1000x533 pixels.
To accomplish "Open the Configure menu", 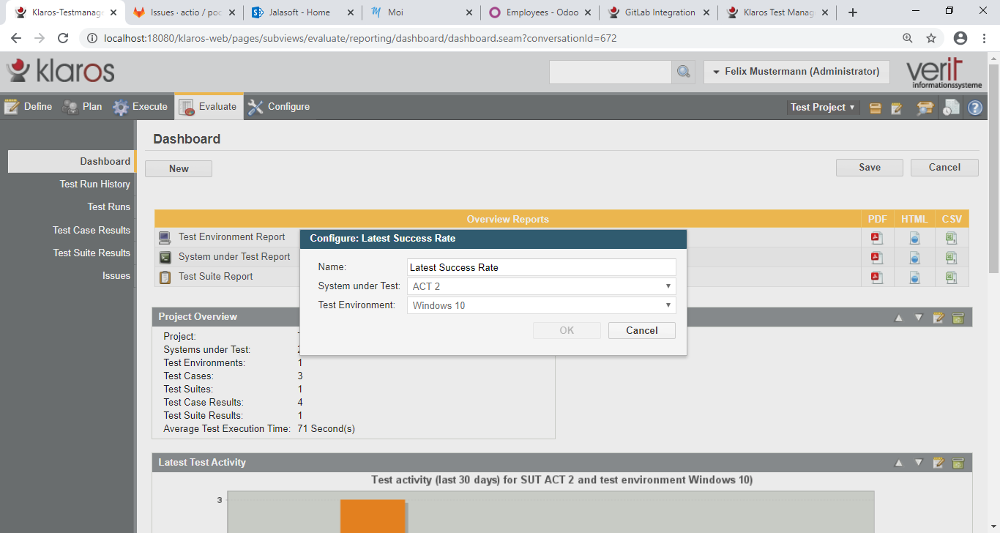I will click(279, 107).
